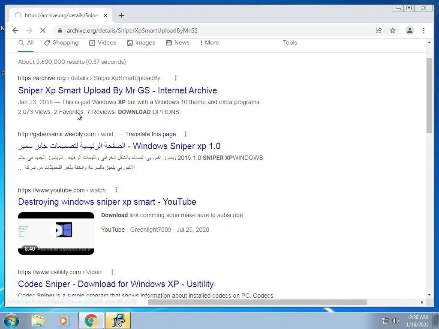The width and height of the screenshot is (439, 329).
Task: Bookmark this page with the star
Action: pos(393,30)
